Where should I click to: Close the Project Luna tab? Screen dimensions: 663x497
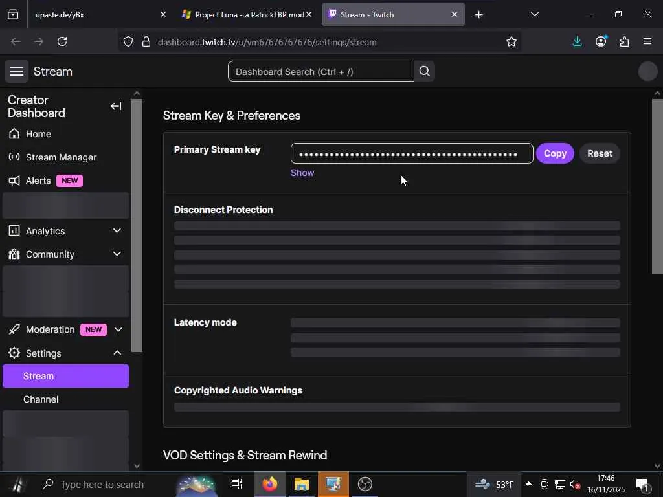coord(309,14)
